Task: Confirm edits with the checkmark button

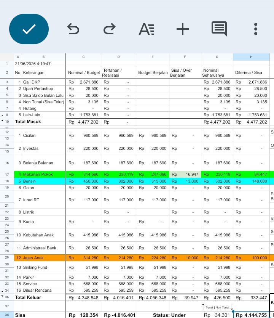Action: pyautogui.click(x=29, y=29)
